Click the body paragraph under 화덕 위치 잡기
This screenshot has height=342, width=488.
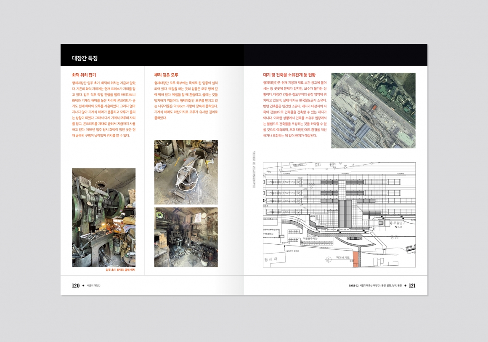(x=103, y=110)
